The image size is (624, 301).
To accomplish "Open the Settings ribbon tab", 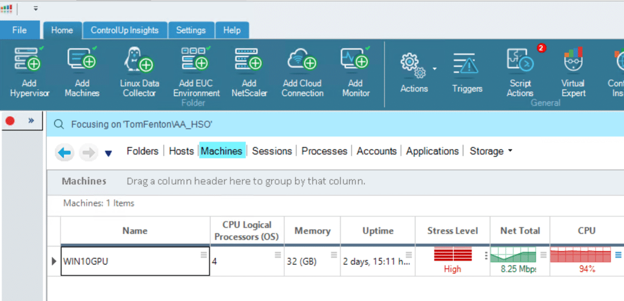I will pos(191,30).
